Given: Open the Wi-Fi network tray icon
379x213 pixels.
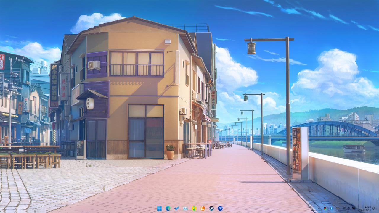Looking at the screenshot, I should coord(344,209).
